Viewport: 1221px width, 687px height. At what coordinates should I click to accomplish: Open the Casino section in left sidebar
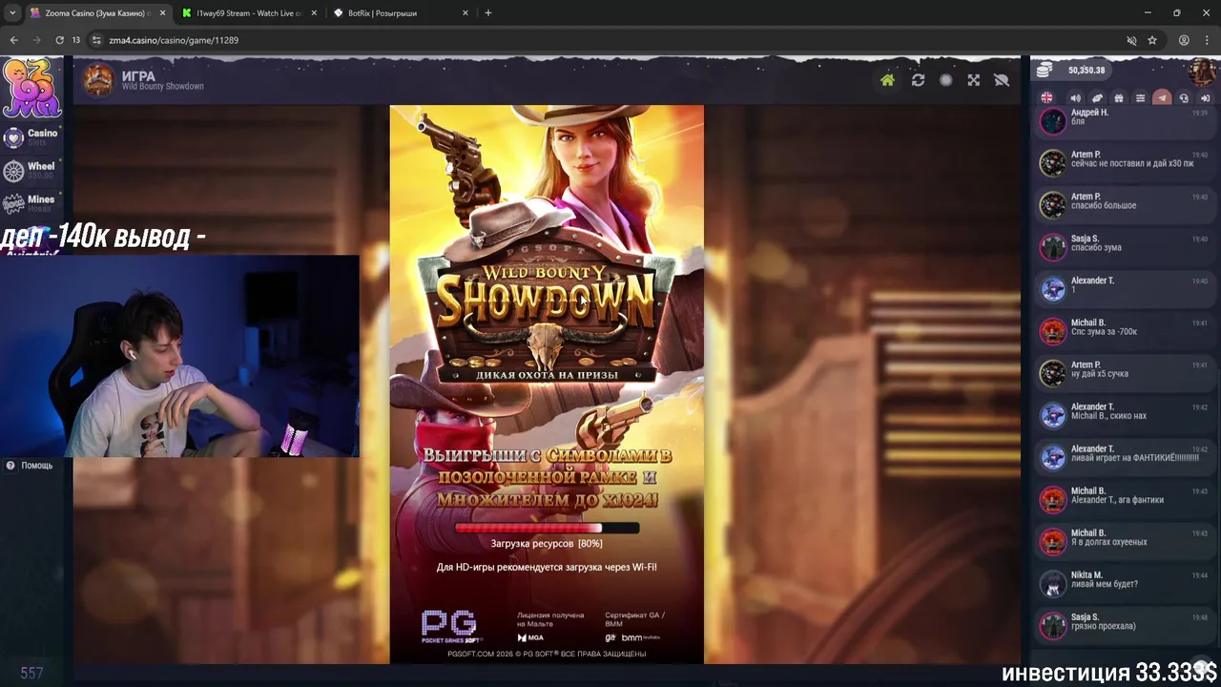pyautogui.click(x=31, y=137)
